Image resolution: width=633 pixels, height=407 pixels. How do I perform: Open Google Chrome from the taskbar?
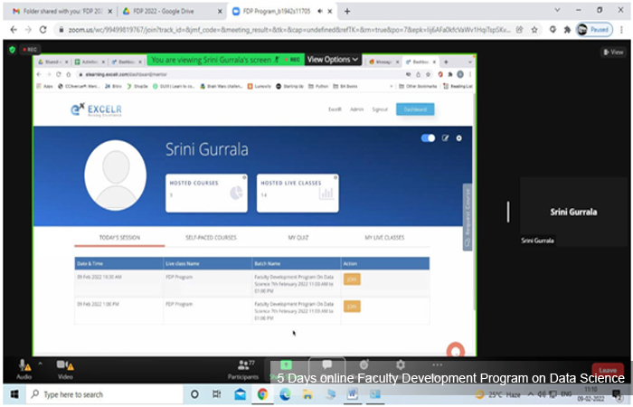click(262, 394)
